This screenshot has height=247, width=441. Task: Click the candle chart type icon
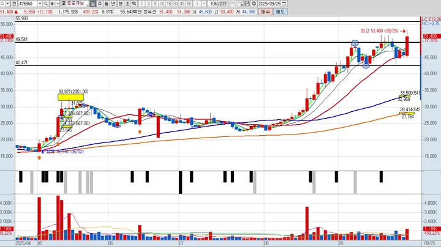[233, 4]
